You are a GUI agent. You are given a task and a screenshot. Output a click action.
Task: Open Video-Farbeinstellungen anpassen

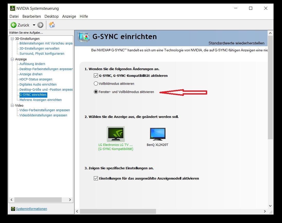click(x=45, y=110)
